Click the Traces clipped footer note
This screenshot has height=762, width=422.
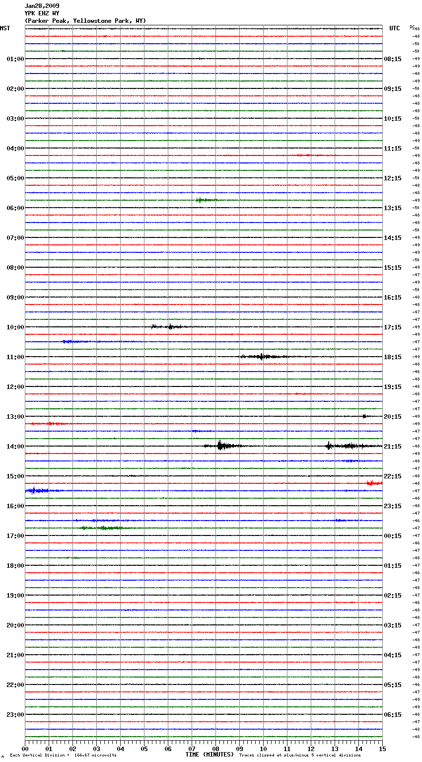(x=300, y=755)
